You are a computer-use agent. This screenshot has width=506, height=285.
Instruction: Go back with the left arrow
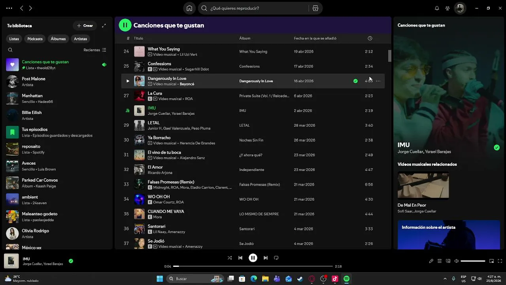[22, 8]
